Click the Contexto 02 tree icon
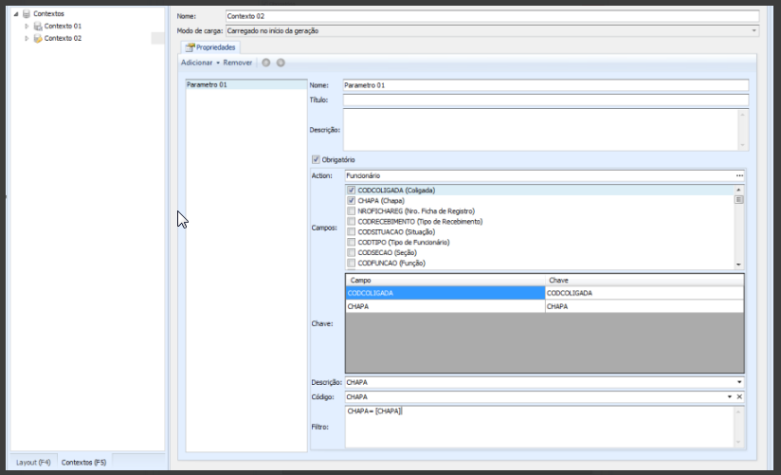The height and width of the screenshot is (475, 781). 38,38
